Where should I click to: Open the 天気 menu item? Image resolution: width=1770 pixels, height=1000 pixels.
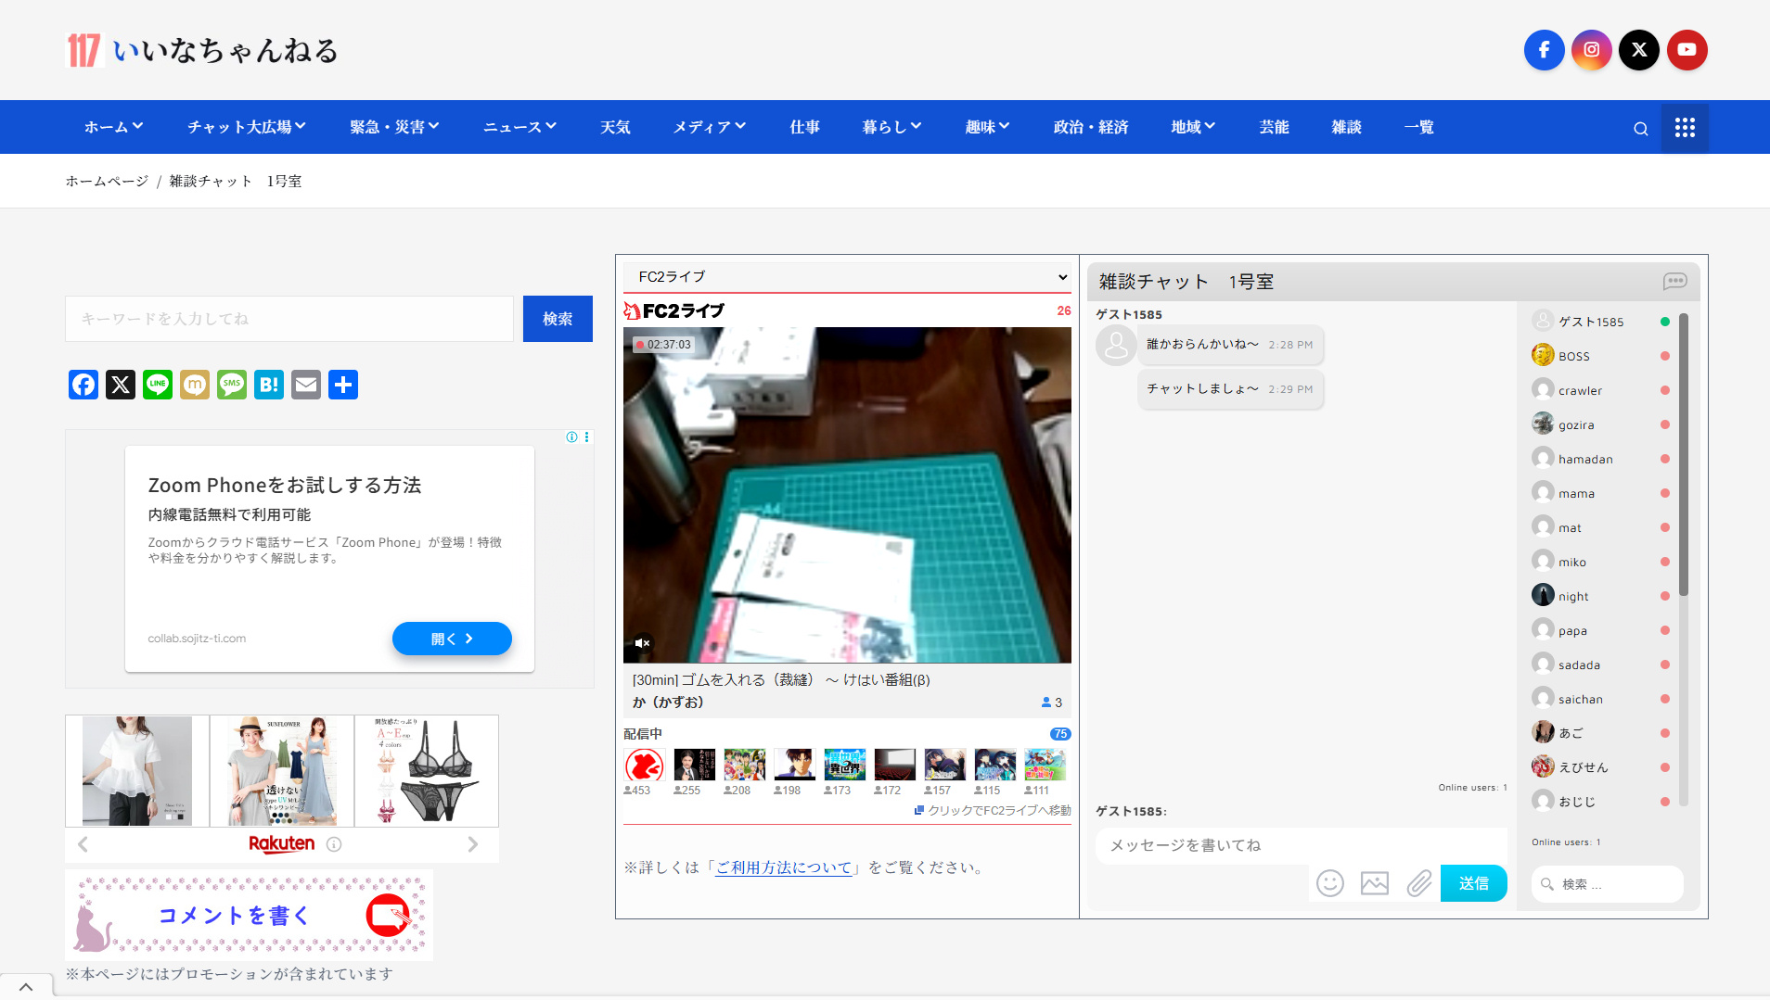pos(615,127)
